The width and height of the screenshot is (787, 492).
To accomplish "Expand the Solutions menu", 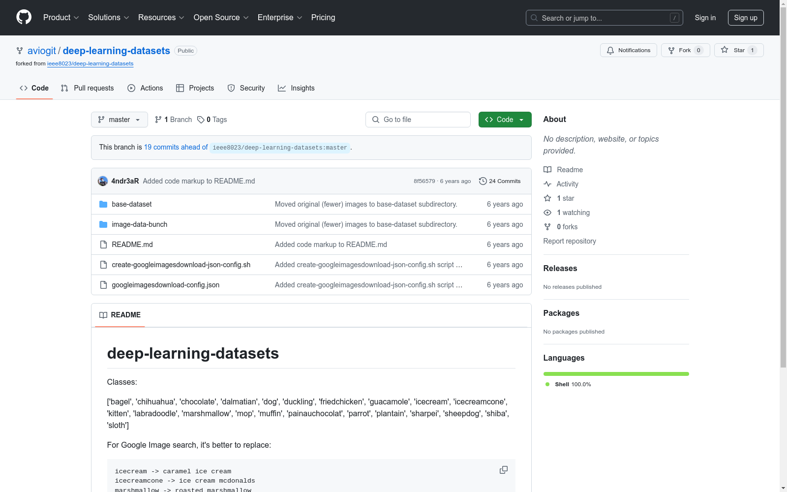I will [109, 18].
